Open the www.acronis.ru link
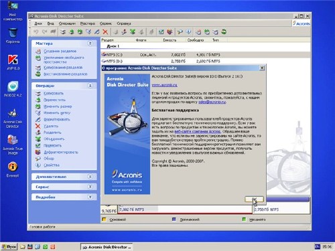335x251 pixels. click(x=164, y=85)
